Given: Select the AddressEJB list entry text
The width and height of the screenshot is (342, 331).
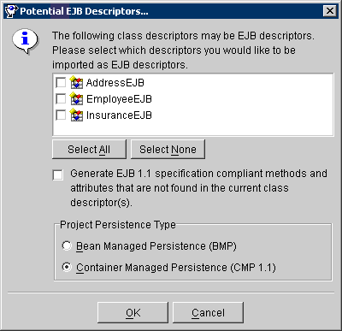Looking at the screenshot, I should click(x=115, y=83).
